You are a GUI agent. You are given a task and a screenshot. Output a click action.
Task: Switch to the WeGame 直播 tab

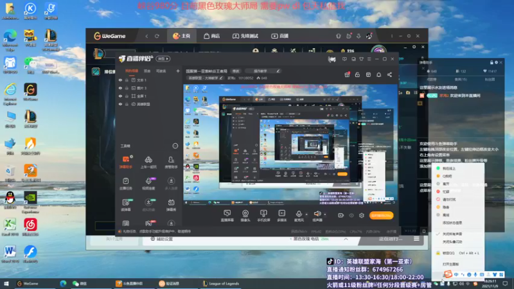click(280, 36)
